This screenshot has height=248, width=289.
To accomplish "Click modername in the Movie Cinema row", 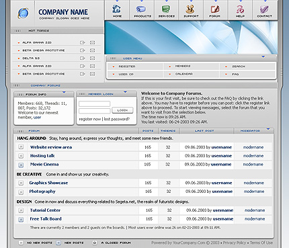I will point(253,165).
